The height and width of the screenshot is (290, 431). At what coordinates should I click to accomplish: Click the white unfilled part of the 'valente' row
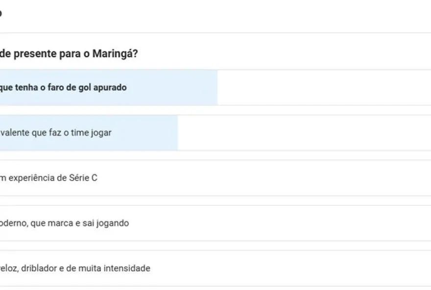[304, 133]
